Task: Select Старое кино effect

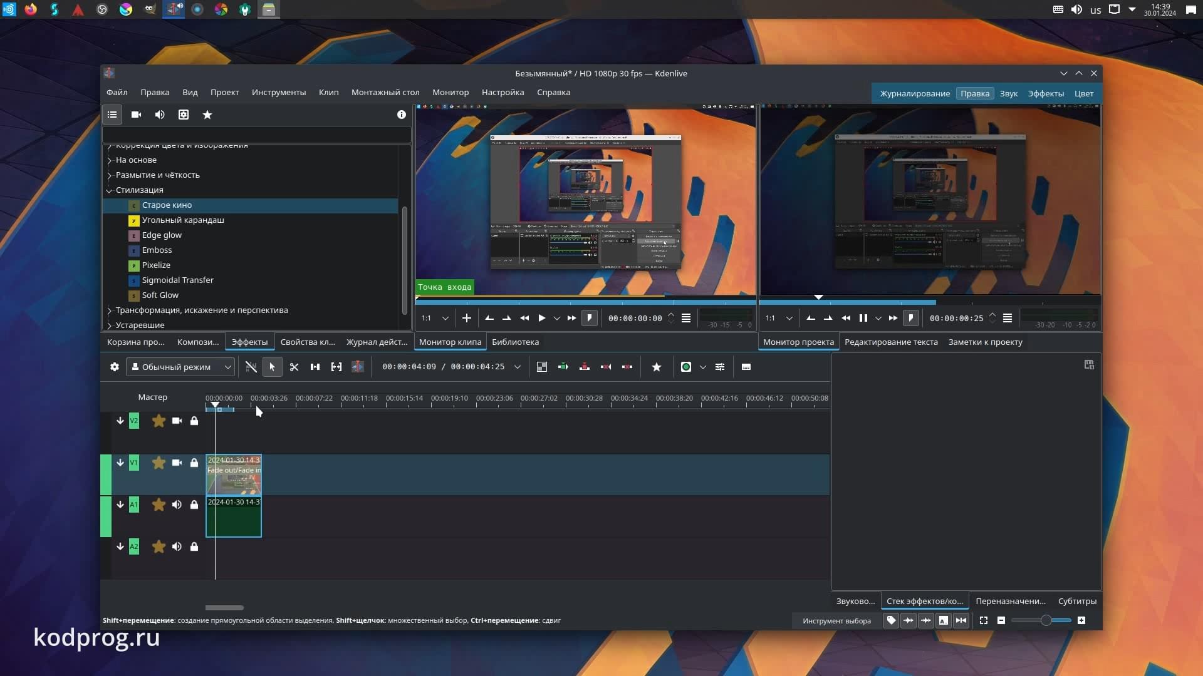Action: coord(251,205)
